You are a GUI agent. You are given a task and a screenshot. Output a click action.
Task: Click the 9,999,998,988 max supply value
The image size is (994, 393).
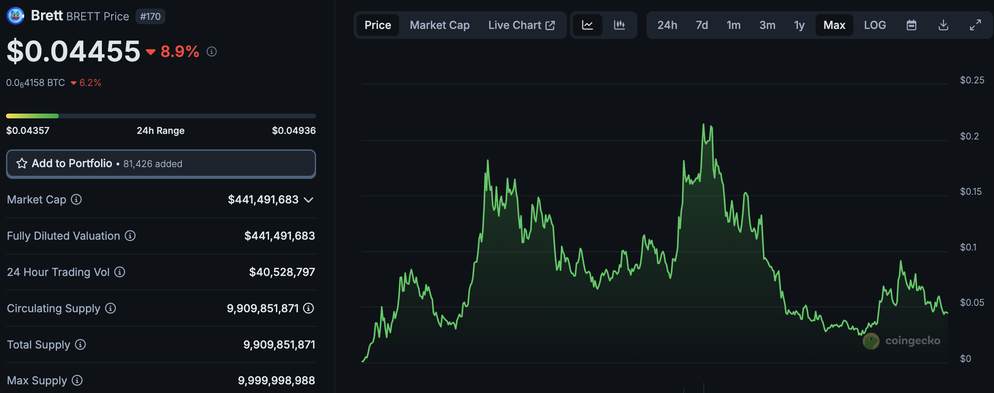coord(276,380)
